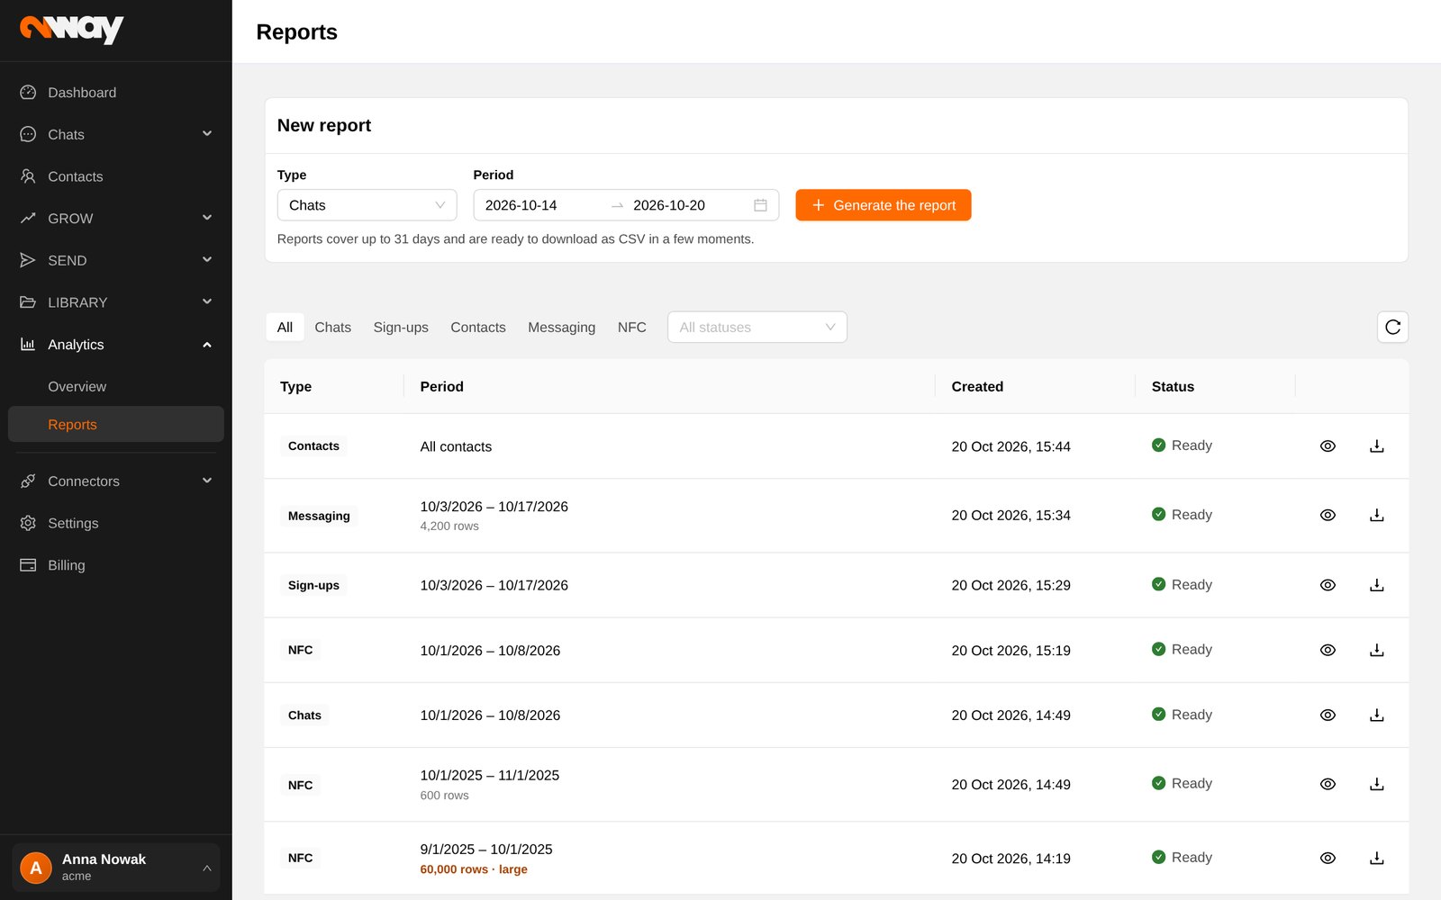This screenshot has width=1441, height=900.
Task: Expand the GROW sidebar section
Action: click(115, 219)
